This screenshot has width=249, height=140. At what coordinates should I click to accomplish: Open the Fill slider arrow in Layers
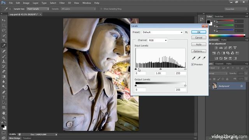pos(246,79)
